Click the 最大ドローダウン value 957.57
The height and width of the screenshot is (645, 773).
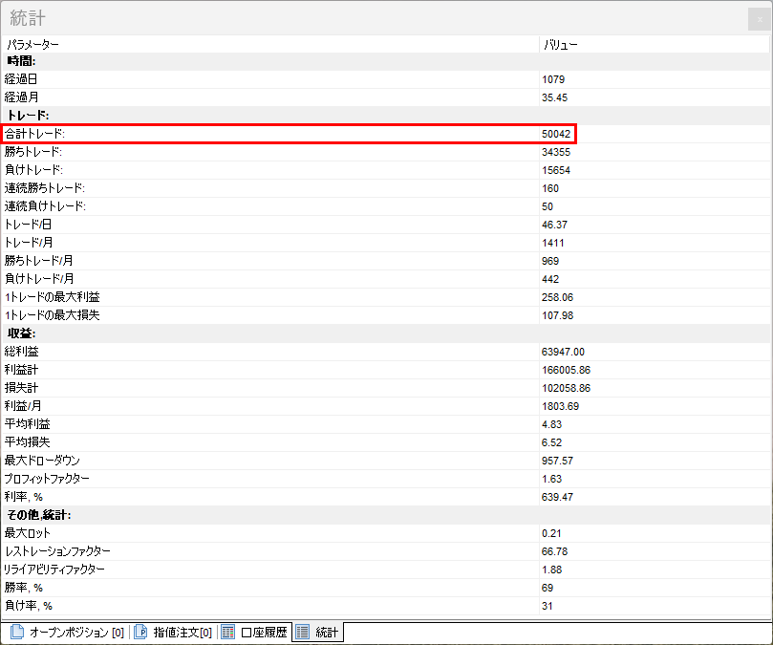click(x=556, y=461)
